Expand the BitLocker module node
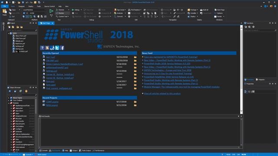 [11, 119]
